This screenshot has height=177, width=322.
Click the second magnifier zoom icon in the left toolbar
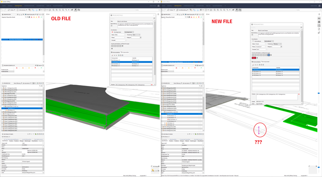56,10
